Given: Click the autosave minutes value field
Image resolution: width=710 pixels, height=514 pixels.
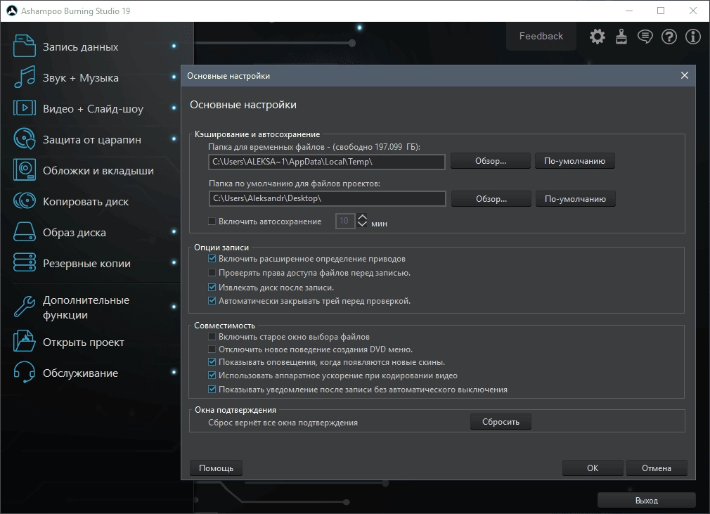Looking at the screenshot, I should coord(345,221).
